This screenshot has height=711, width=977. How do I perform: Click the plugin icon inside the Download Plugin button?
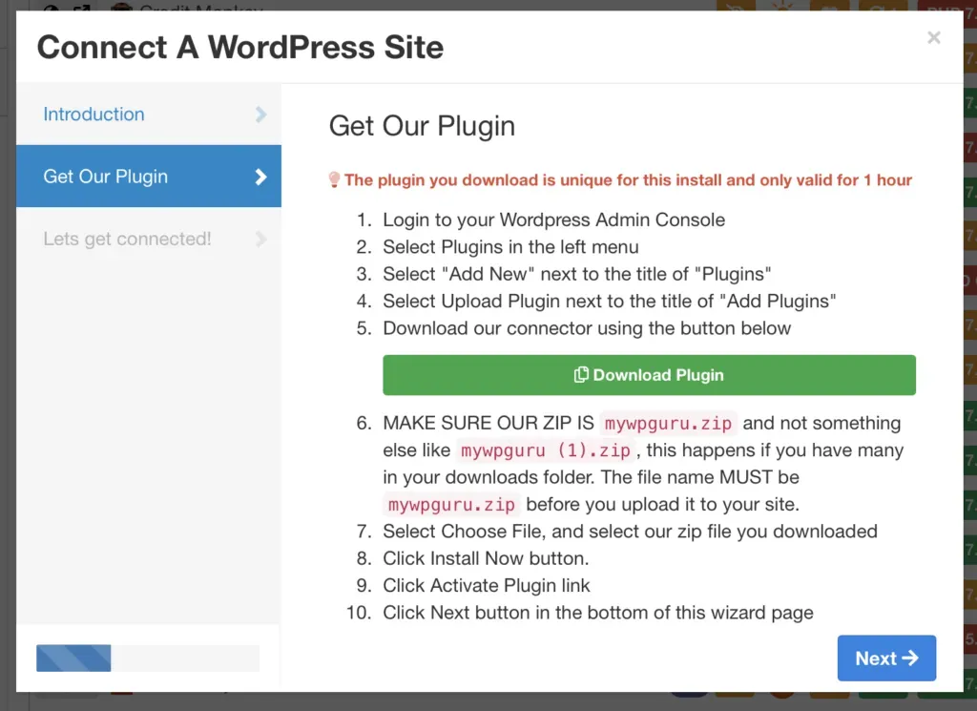click(582, 375)
